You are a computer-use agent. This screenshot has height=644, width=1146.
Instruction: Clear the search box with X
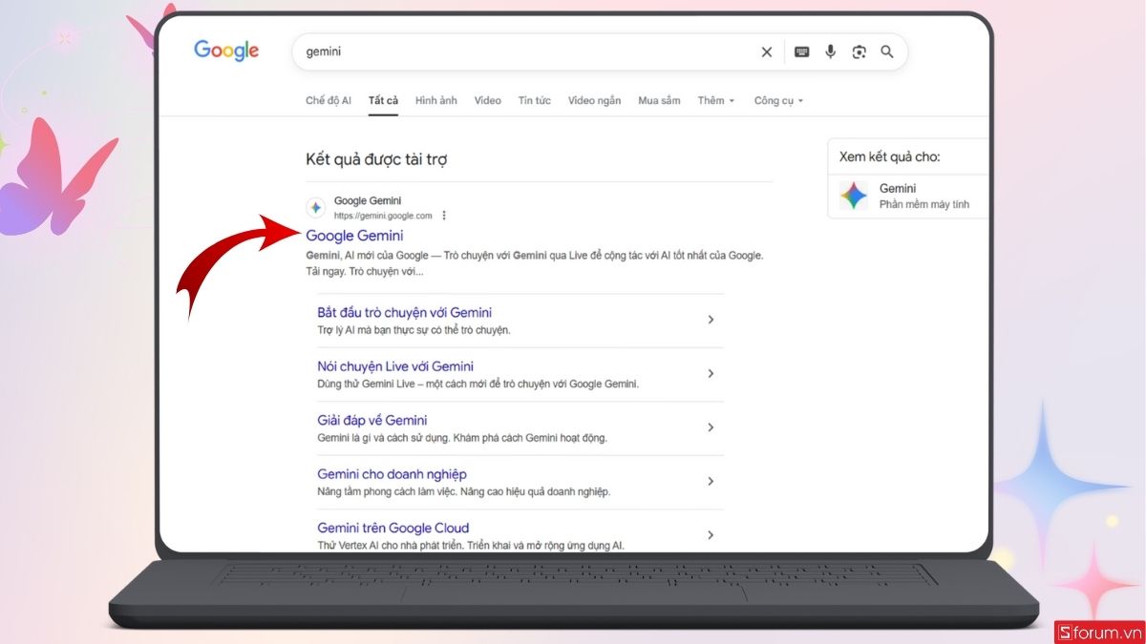[766, 52]
